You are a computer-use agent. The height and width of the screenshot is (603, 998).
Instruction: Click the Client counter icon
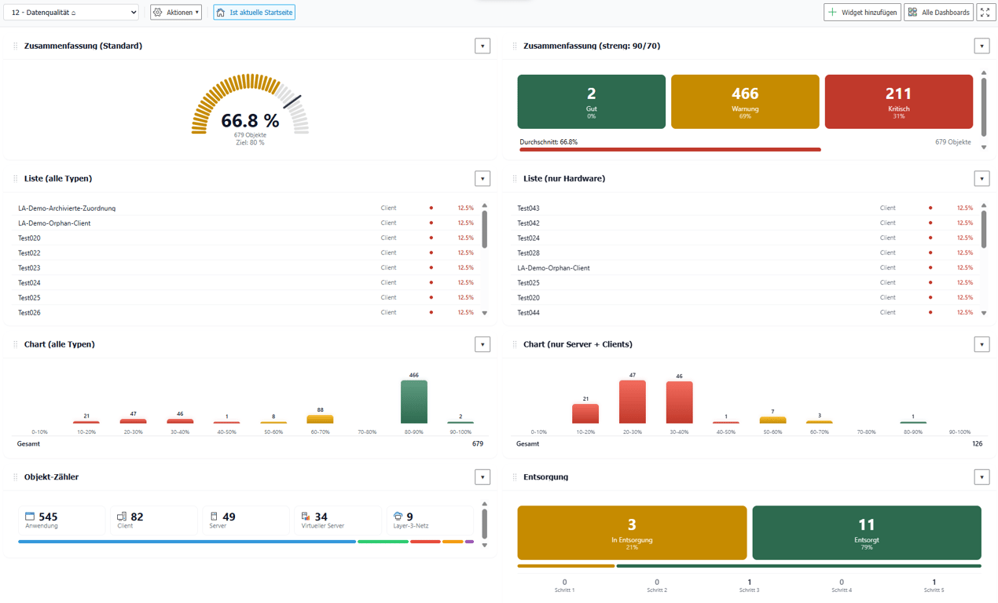coord(122,517)
